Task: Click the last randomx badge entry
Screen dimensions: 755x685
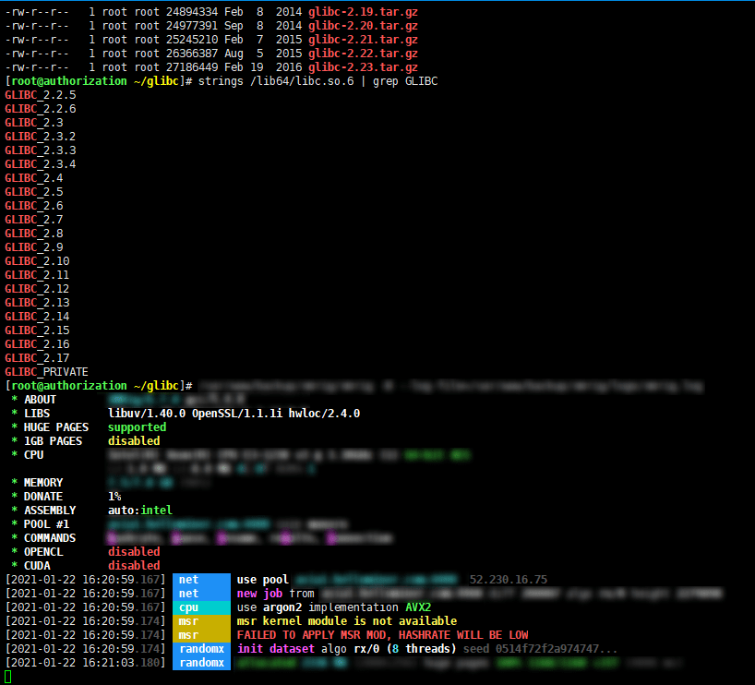Action: click(x=201, y=662)
